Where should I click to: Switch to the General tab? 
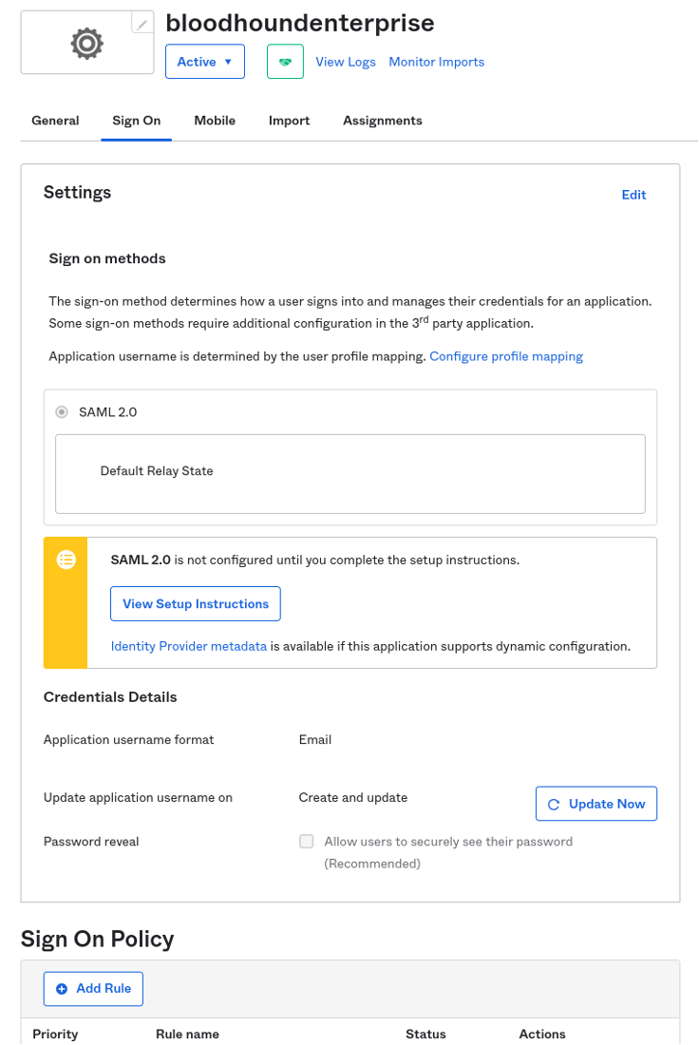click(x=55, y=121)
